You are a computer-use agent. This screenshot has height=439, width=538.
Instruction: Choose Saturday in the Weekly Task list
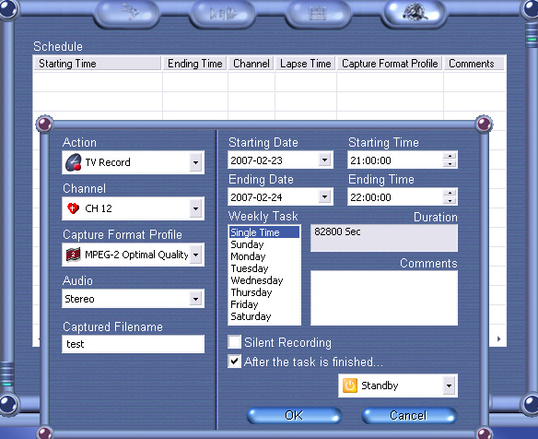251,316
